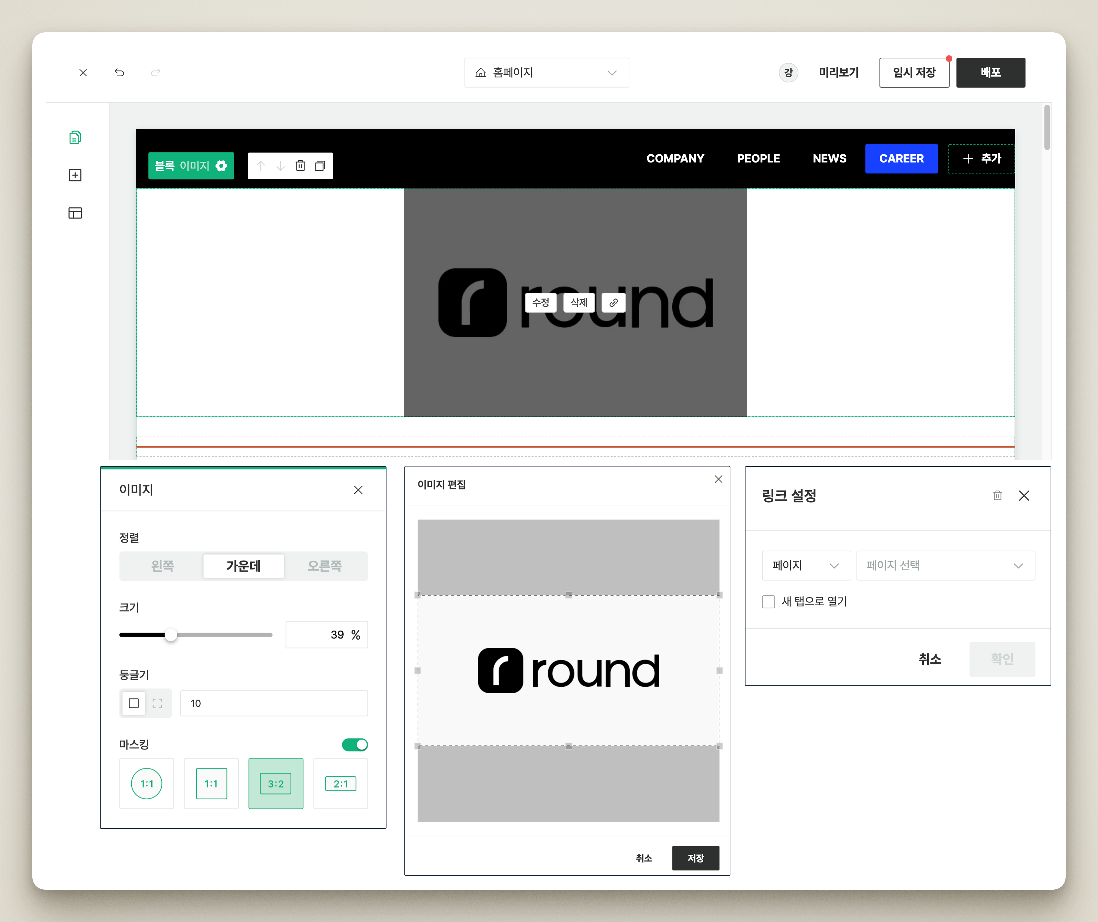Click the 둥글기 value input field
This screenshot has height=922, width=1098.
(x=274, y=704)
